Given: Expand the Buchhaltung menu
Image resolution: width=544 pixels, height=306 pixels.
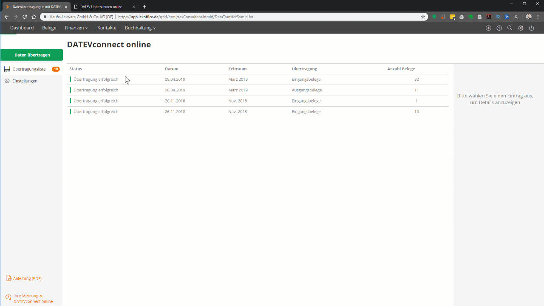Looking at the screenshot, I should point(140,28).
